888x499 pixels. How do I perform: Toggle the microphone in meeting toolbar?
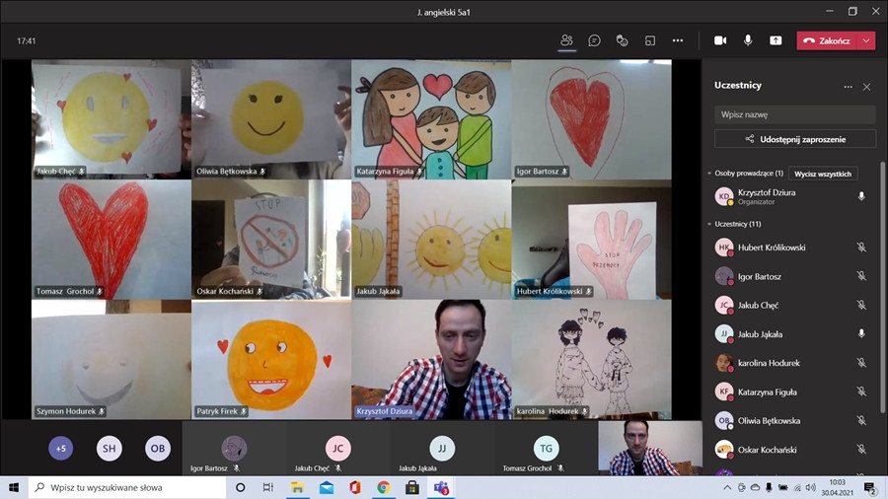pos(748,40)
